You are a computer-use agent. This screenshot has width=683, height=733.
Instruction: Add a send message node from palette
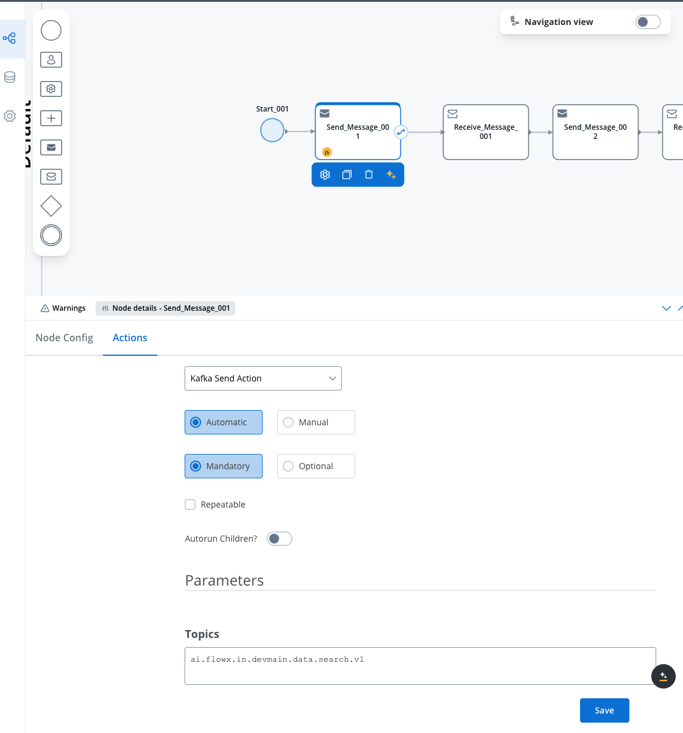pos(51,147)
